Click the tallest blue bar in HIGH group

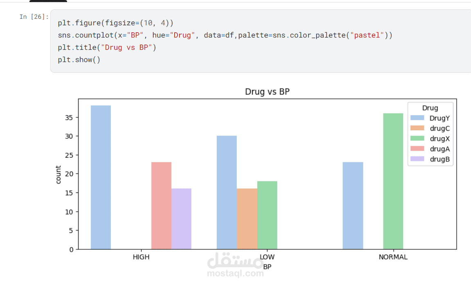(101, 177)
